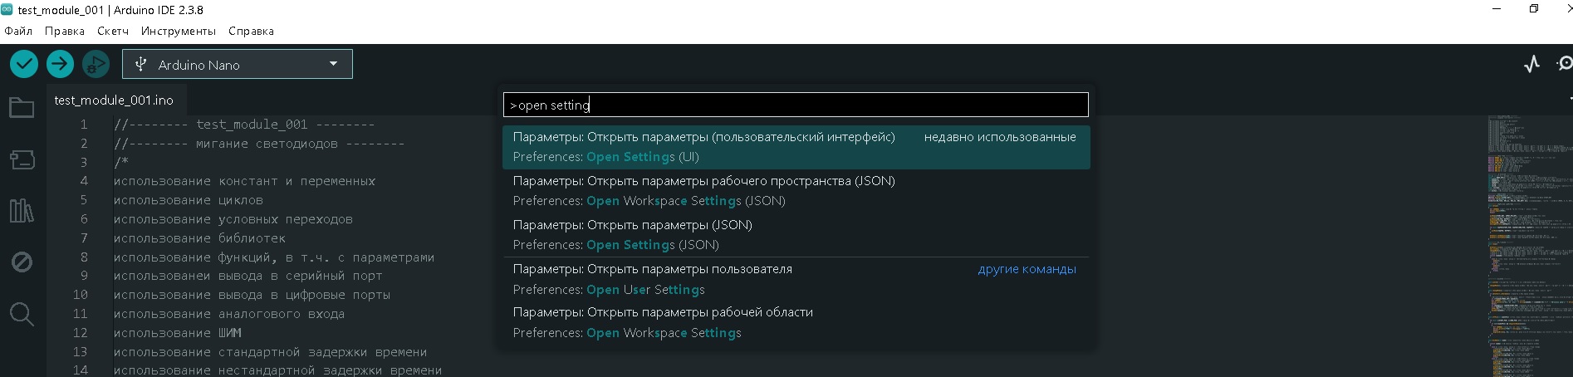The width and height of the screenshot is (1573, 377).
Task: Select Preferences: Open Workspace Settings (JSON) command
Action: coord(796,191)
